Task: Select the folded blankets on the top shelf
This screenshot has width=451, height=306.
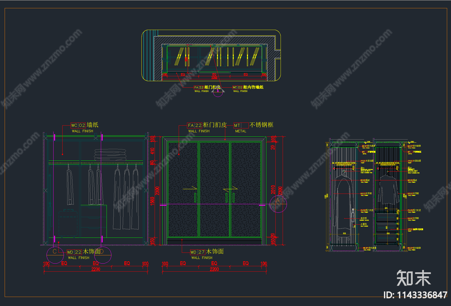Action: pos(110,155)
